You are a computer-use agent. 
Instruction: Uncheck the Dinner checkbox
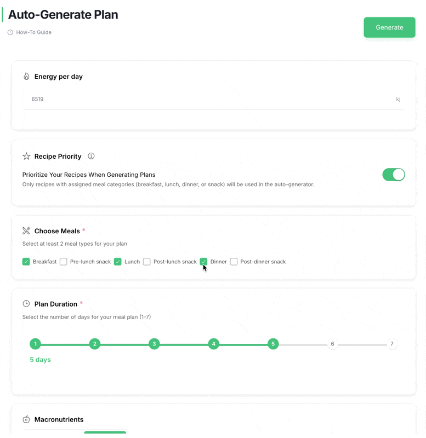[x=203, y=262]
